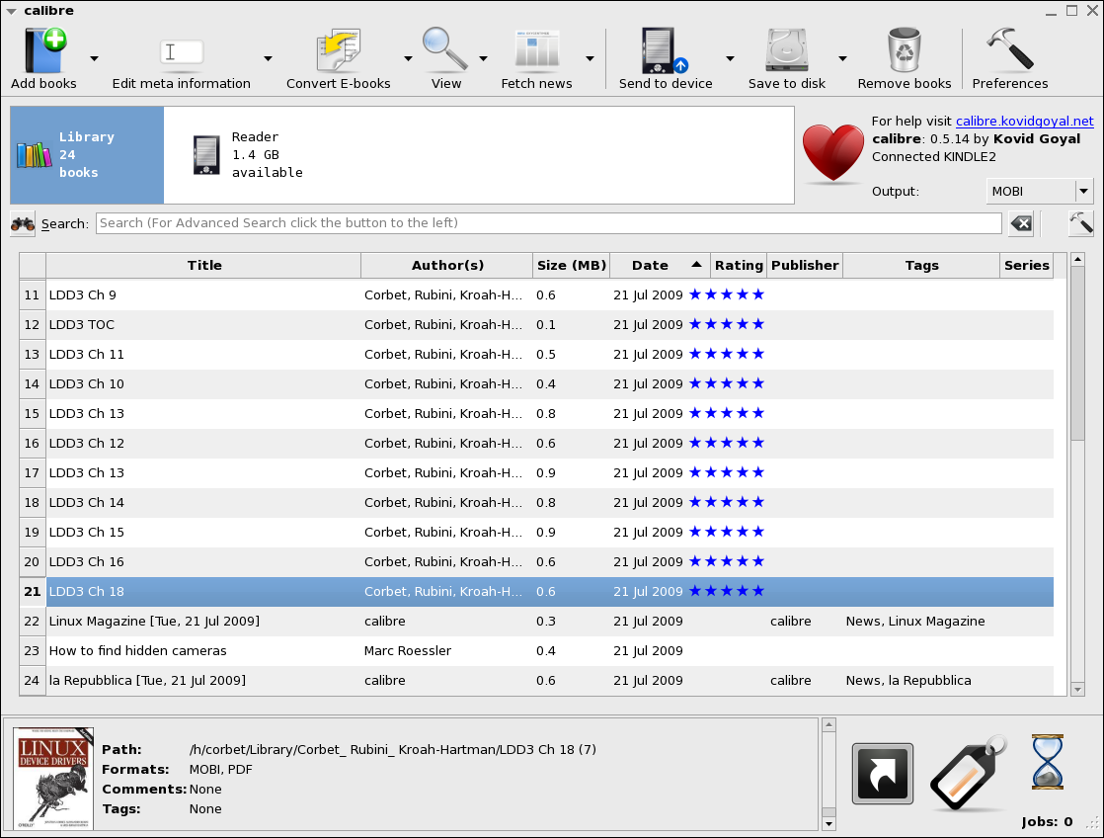Expand the Edit meta information dropdown arrow

pyautogui.click(x=268, y=58)
